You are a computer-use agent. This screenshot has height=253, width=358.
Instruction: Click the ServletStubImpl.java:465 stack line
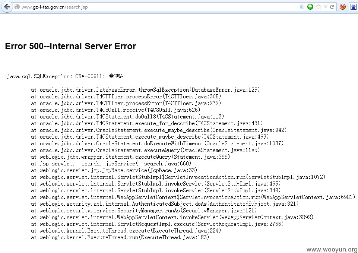click(156, 184)
